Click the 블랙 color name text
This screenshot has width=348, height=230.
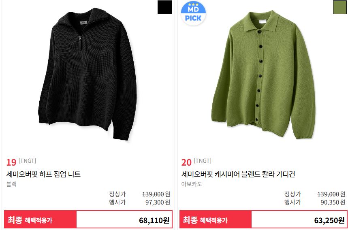pos(11,184)
